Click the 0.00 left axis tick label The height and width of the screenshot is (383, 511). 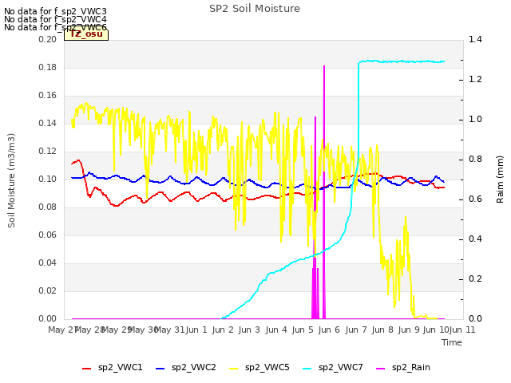point(47,318)
